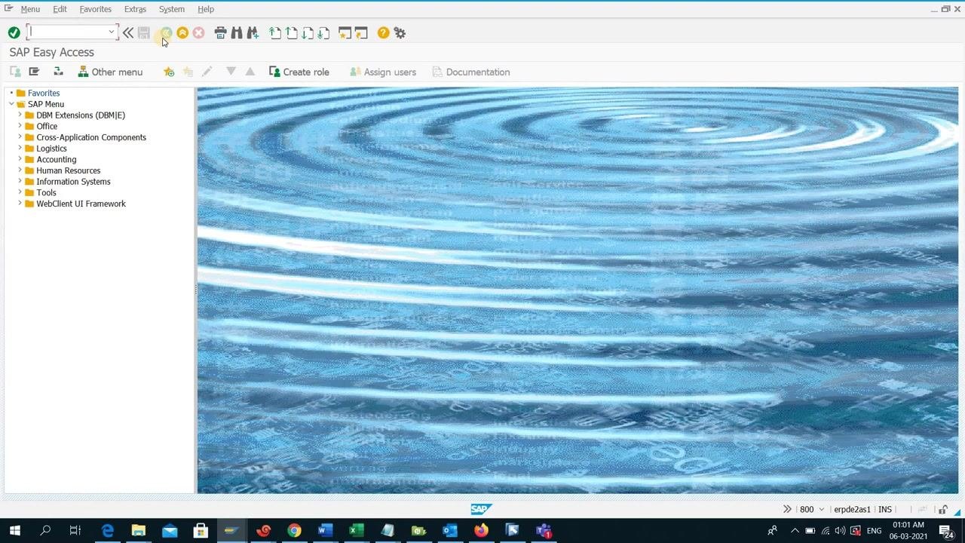Click the yellow Help question mark icon
965x543 pixels.
click(x=383, y=32)
